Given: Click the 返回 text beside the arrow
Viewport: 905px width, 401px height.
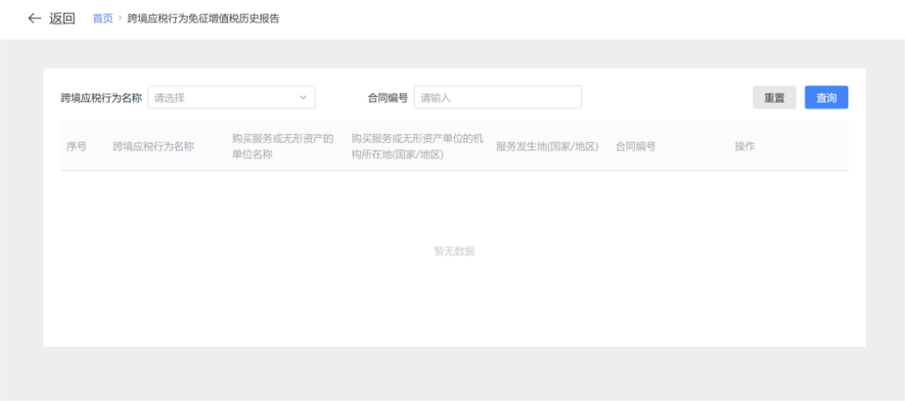Looking at the screenshot, I should coord(62,18).
